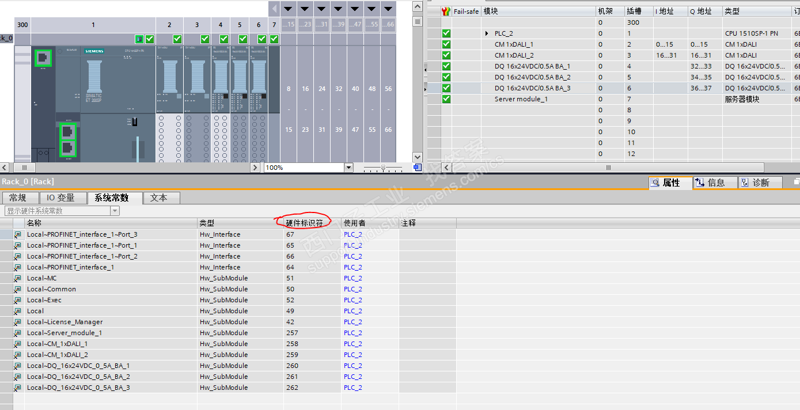Open PLC_2 link in Local~CM_1xDALI_2 row
Image resolution: width=800 pixels, height=410 pixels.
tap(353, 355)
